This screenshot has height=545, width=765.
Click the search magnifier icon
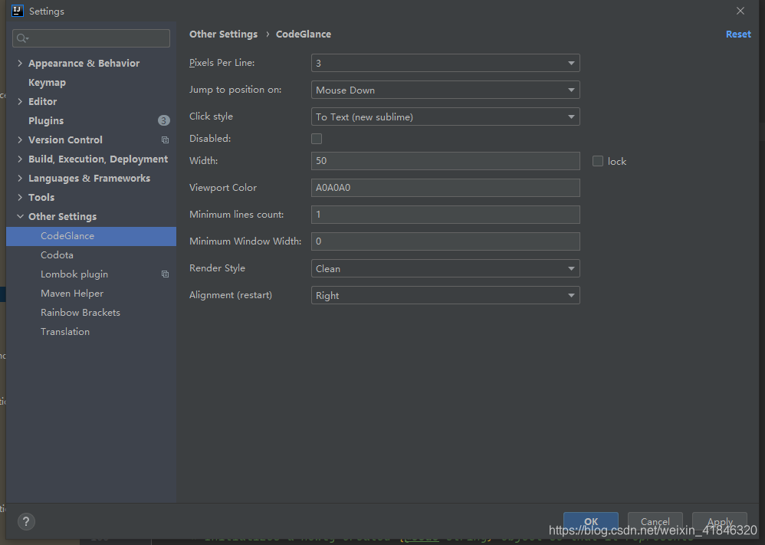(21, 38)
